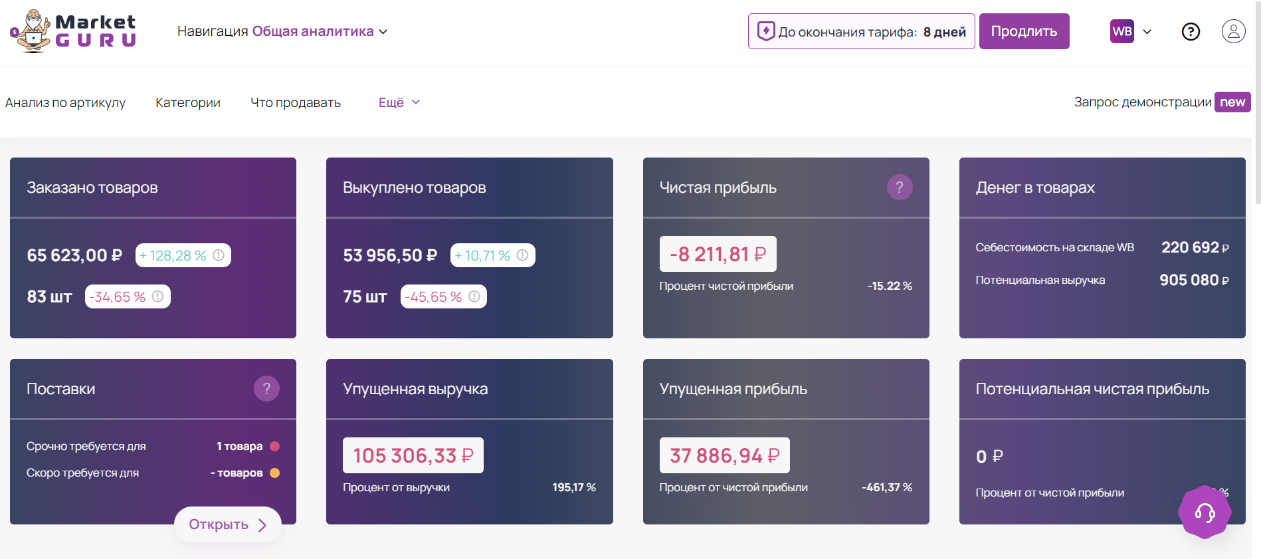Go to the Категории tab

click(x=188, y=102)
